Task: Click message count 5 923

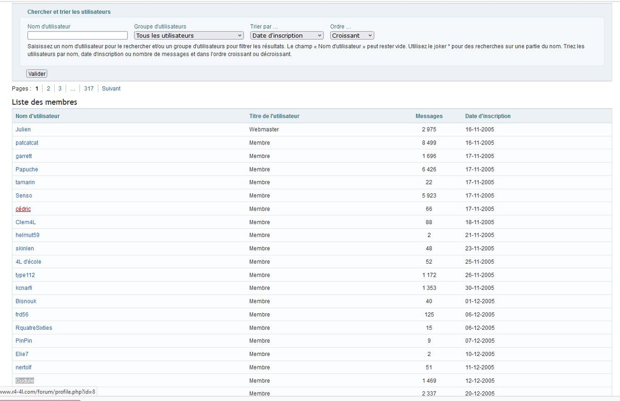Action: tap(429, 195)
